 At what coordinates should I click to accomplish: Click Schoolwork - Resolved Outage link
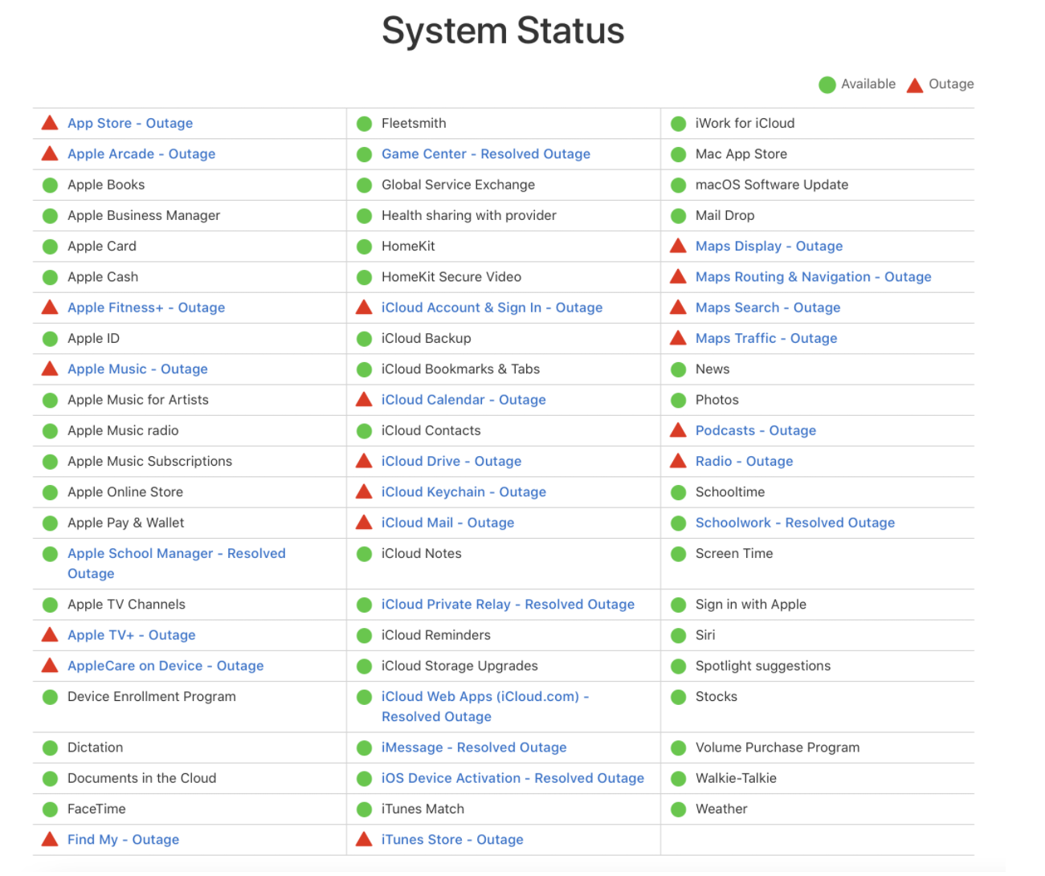pyautogui.click(x=795, y=523)
